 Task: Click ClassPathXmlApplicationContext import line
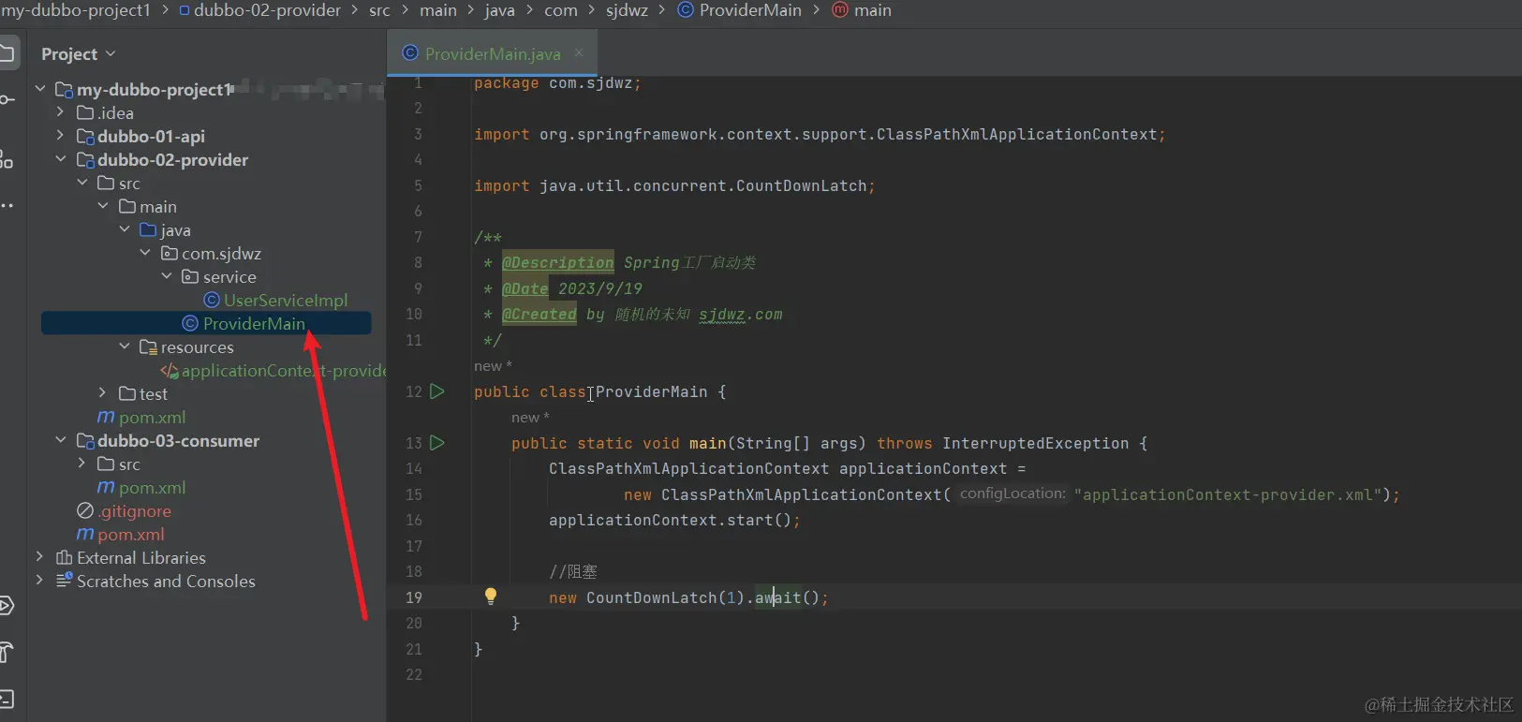tap(820, 134)
